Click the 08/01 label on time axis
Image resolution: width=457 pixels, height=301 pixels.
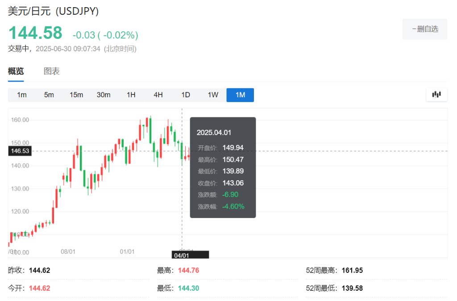[x=68, y=252]
